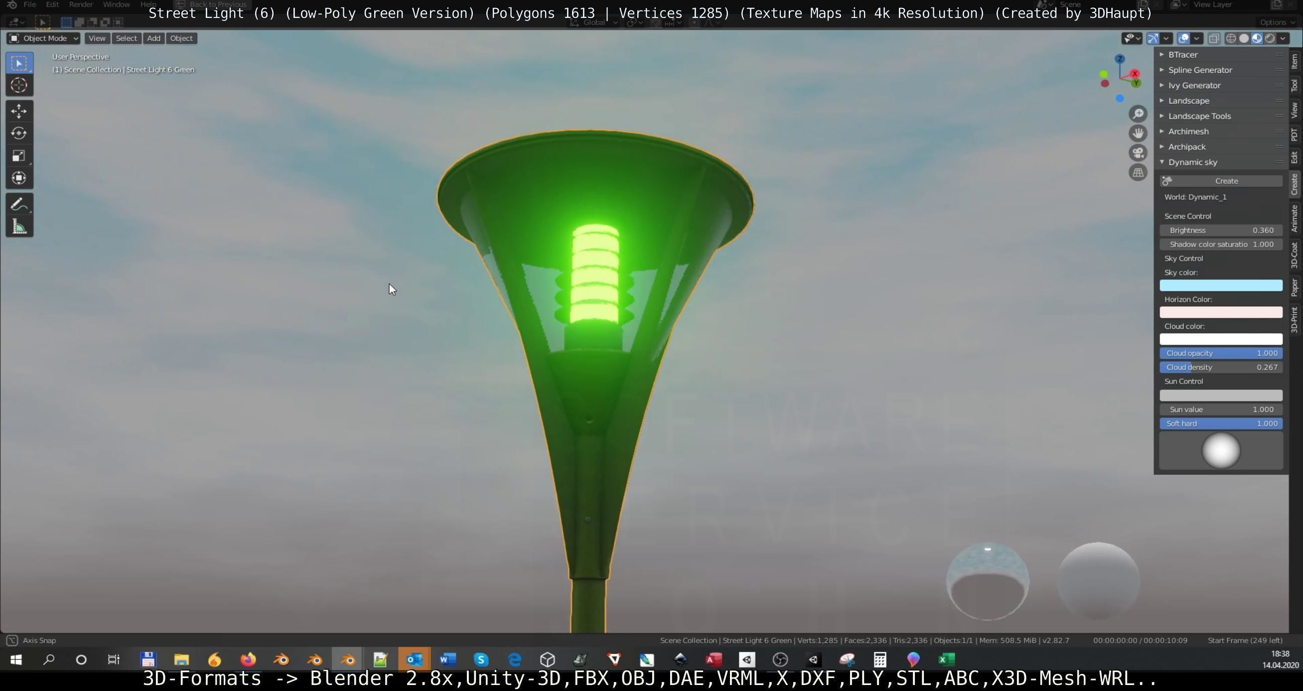Open object type visibility dropdown
The width and height of the screenshot is (1303, 691).
coord(1132,38)
